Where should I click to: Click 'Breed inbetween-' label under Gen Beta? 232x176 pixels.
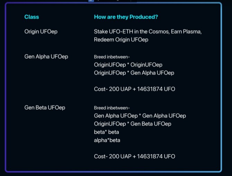[x=112, y=108]
